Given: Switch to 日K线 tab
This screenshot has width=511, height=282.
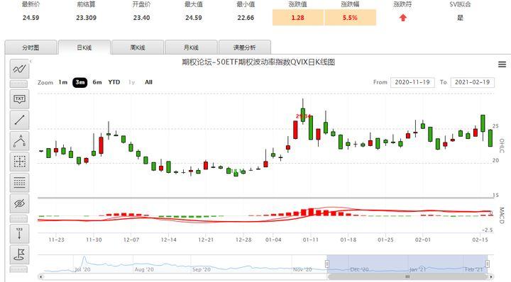Looking at the screenshot, I should click(x=84, y=47).
